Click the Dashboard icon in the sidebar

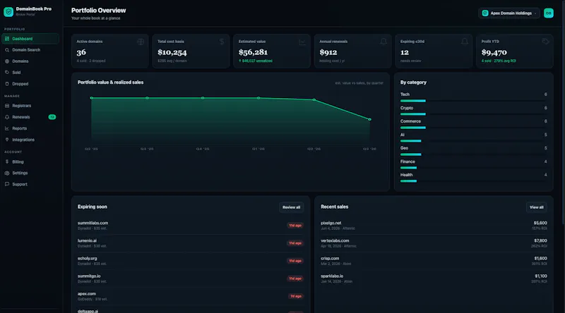(7, 39)
